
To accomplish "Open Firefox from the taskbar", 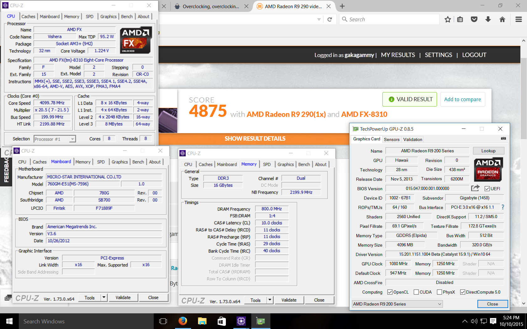I will [x=183, y=321].
